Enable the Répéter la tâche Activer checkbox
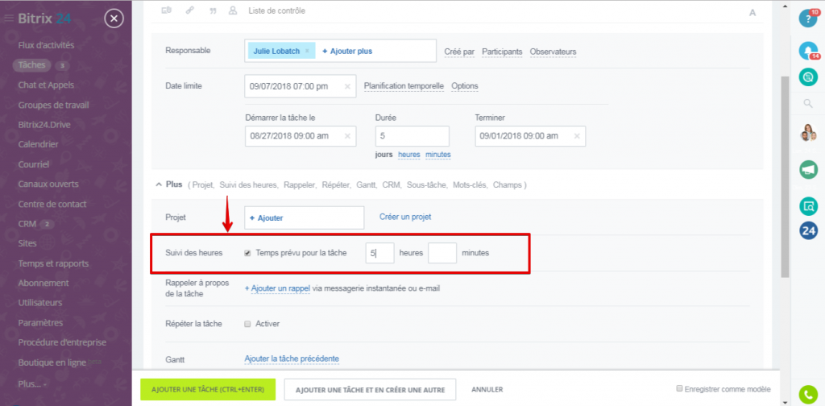825x406 pixels. point(247,324)
